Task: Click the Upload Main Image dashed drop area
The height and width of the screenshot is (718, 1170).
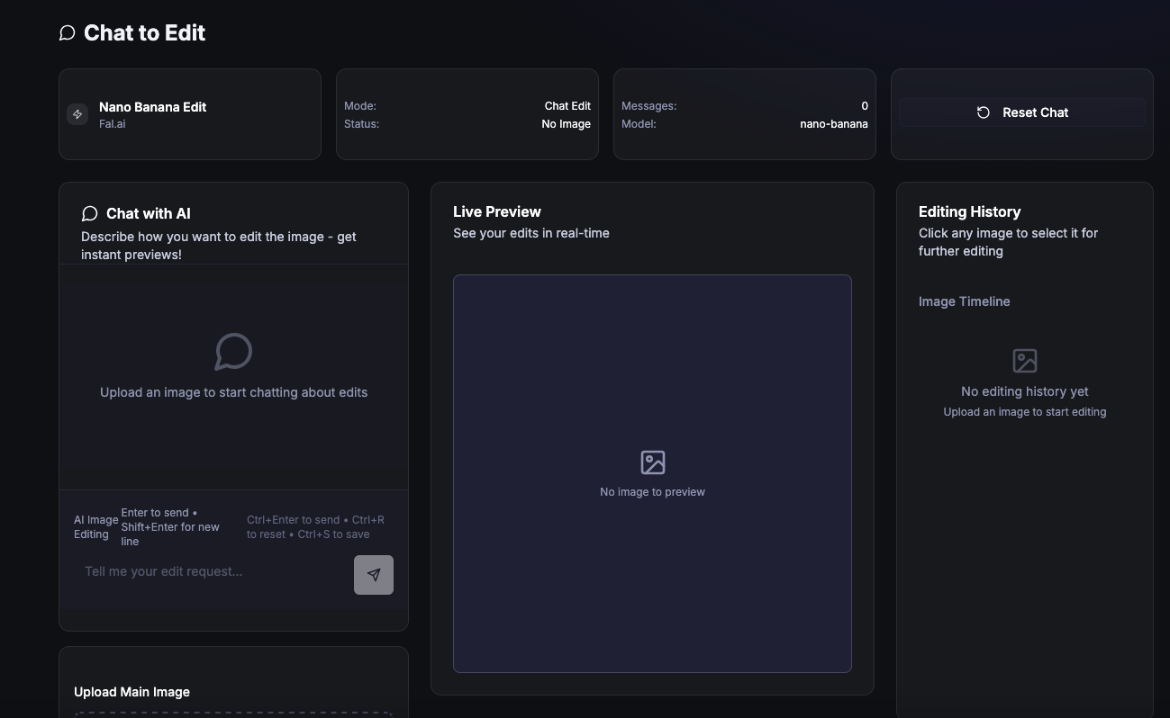Action: point(233,714)
